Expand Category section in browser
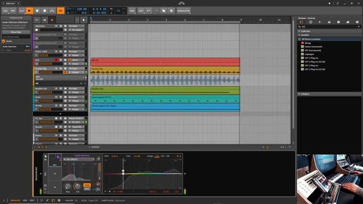363x204 pixels. click(329, 94)
